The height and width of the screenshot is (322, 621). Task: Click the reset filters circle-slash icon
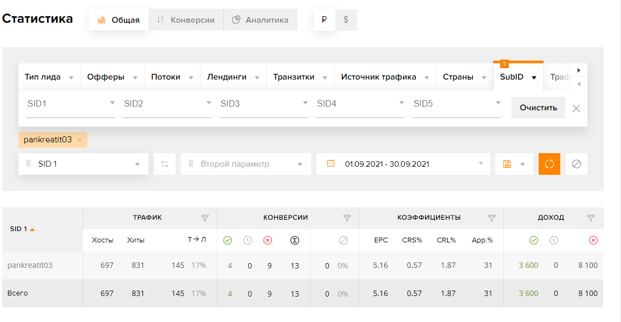pyautogui.click(x=576, y=164)
